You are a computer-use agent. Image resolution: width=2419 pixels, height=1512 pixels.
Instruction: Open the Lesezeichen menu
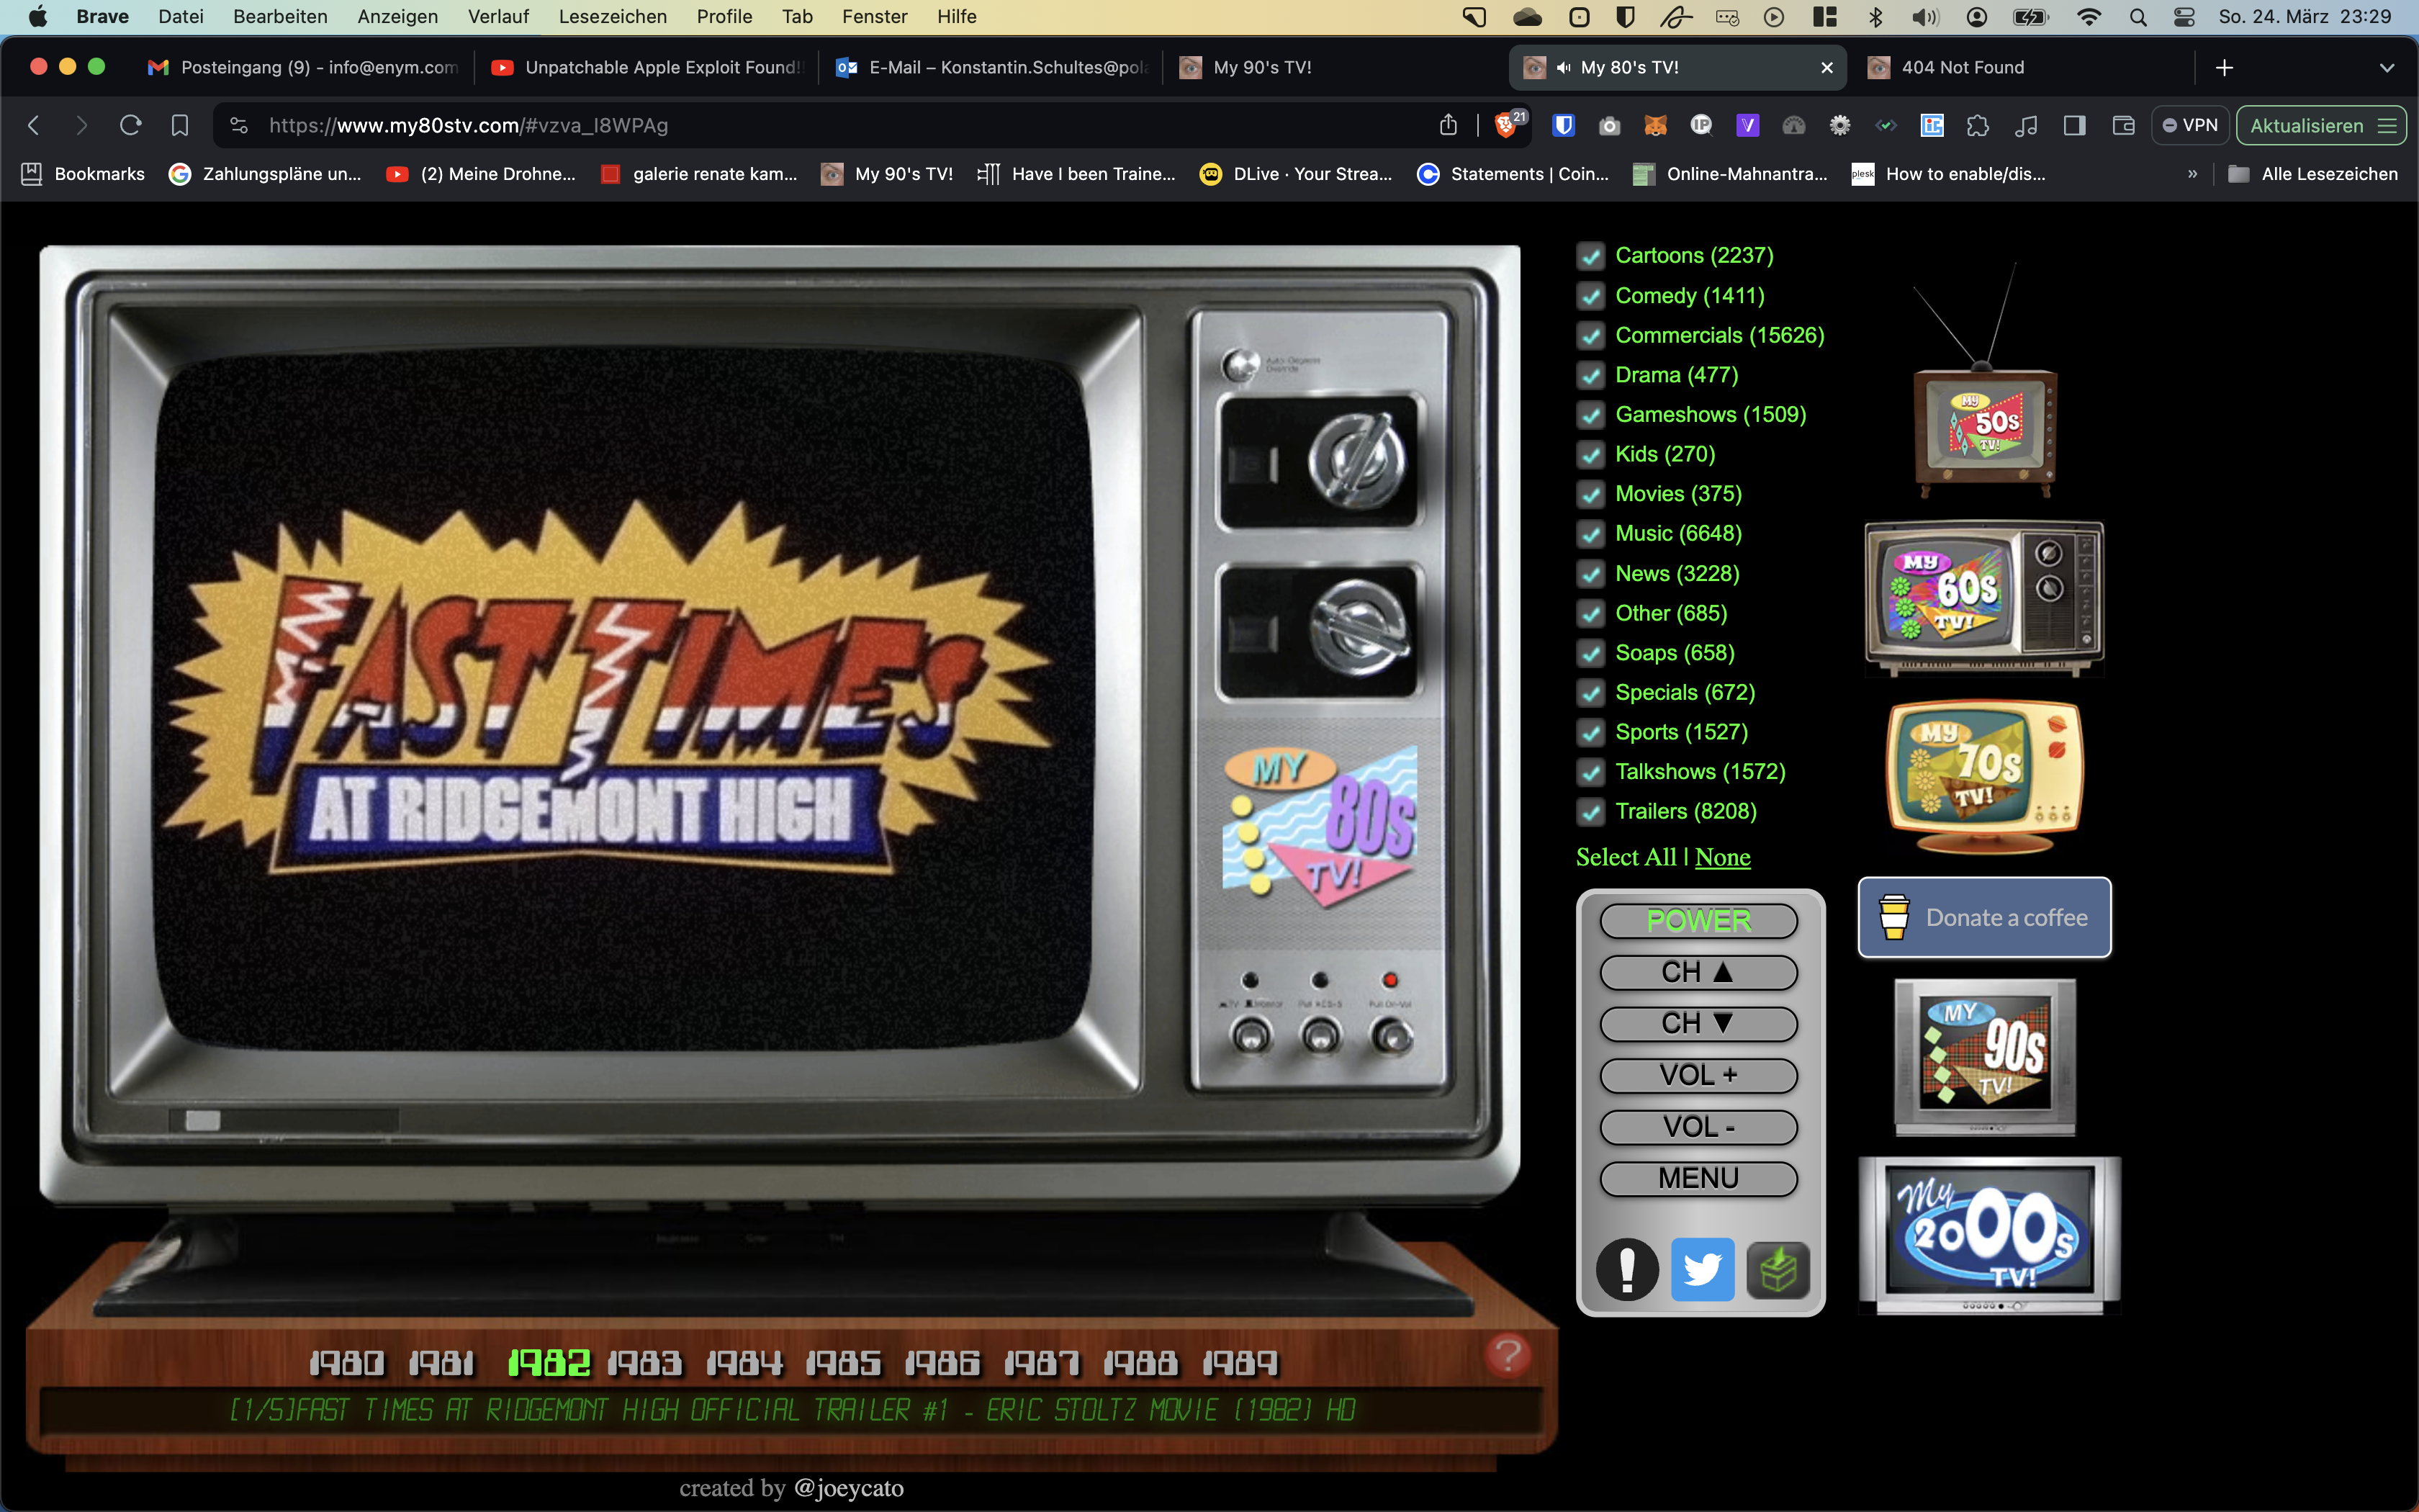tap(613, 17)
